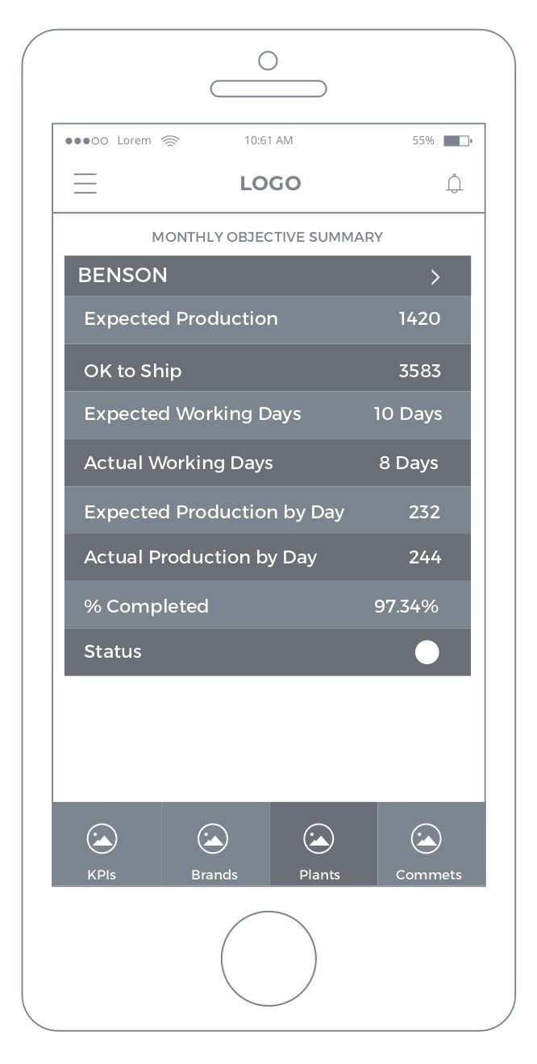This screenshot has width=537, height=1064.
Task: Tap the Brands tab image icon
Action: pos(213,839)
